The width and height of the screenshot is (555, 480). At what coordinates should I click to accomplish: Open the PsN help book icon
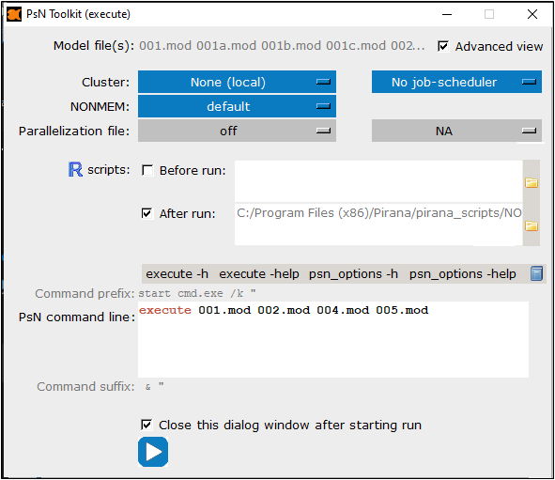(x=536, y=273)
